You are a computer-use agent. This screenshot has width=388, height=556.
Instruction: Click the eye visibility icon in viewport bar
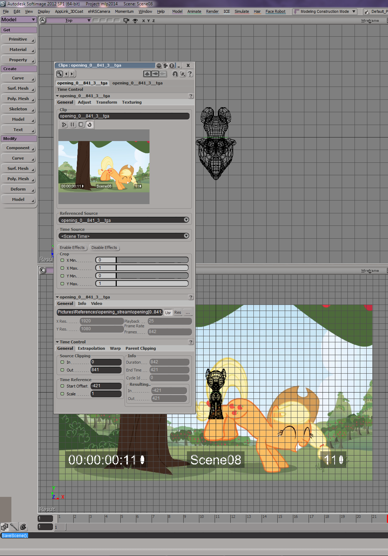pyautogui.click(x=135, y=21)
